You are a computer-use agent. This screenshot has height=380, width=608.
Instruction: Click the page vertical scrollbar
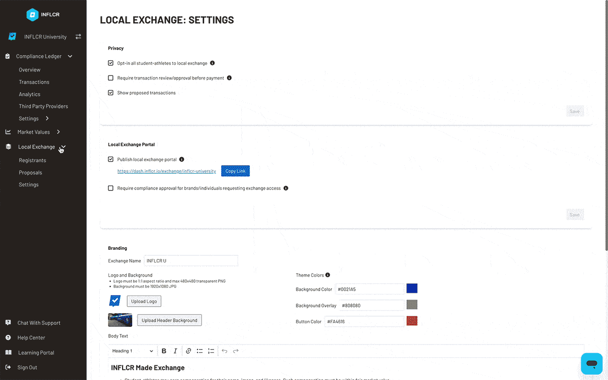click(x=606, y=125)
